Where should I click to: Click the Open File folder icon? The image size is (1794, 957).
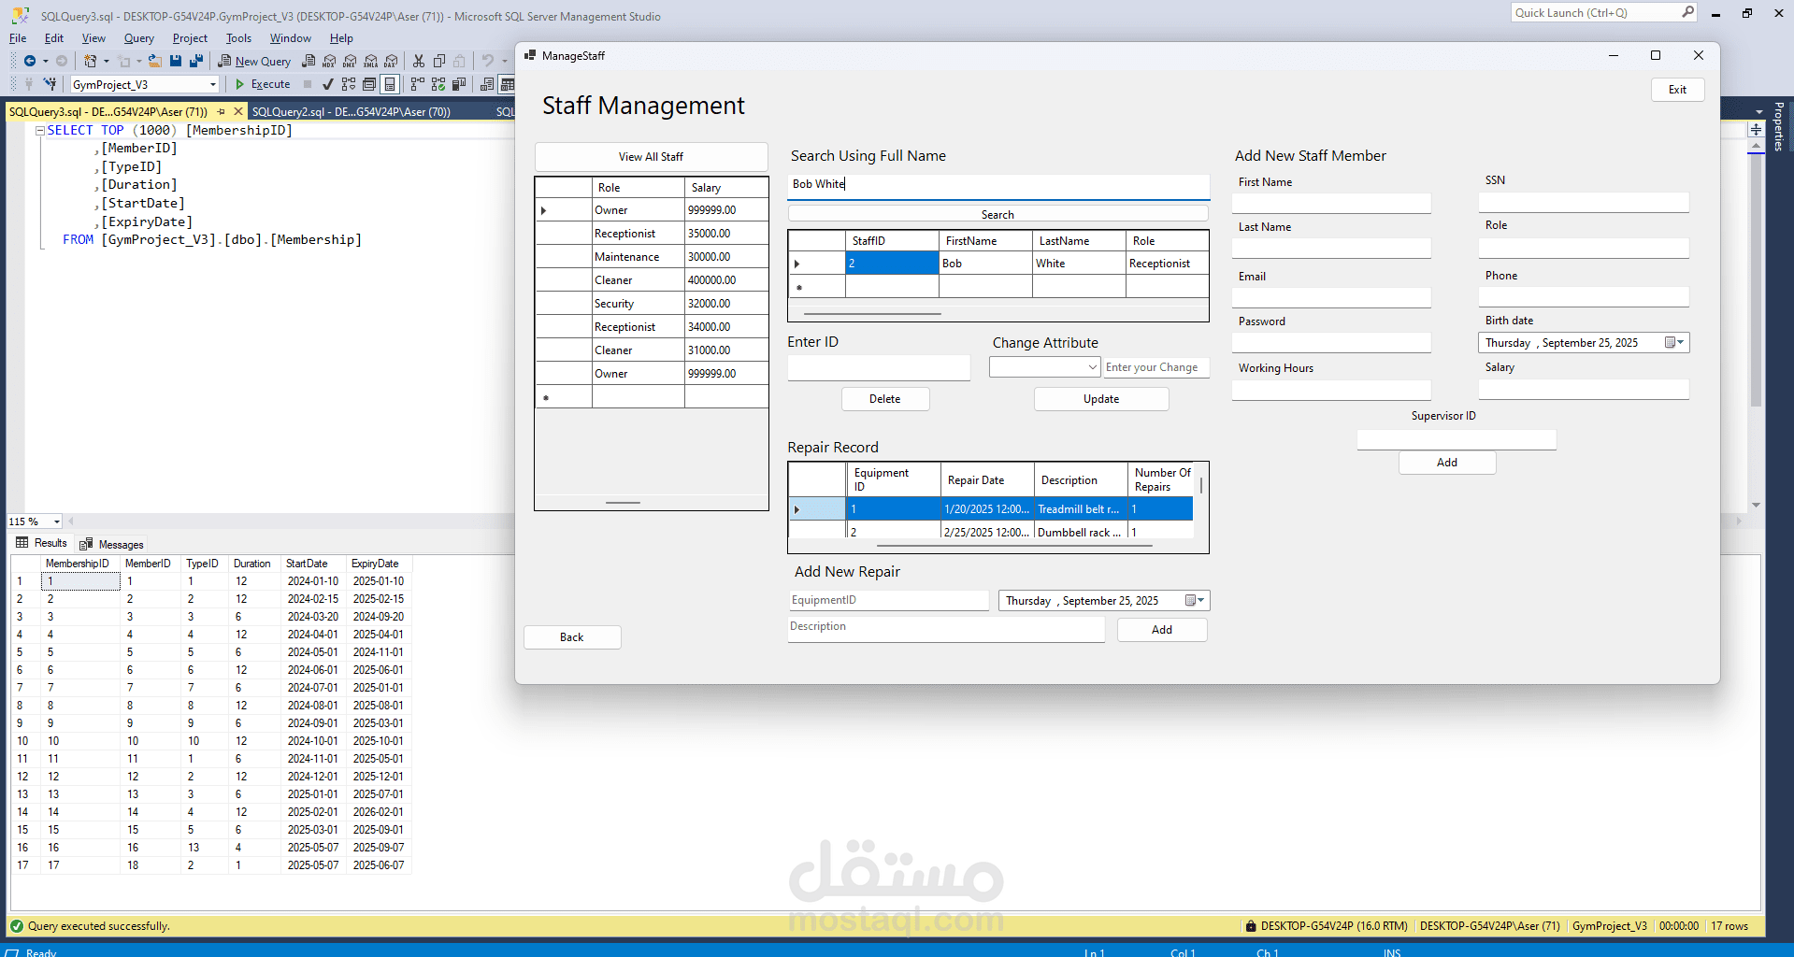tap(155, 61)
